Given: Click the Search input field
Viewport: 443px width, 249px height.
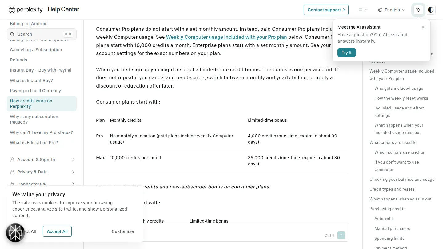Looking at the screenshot, I should coord(42,34).
